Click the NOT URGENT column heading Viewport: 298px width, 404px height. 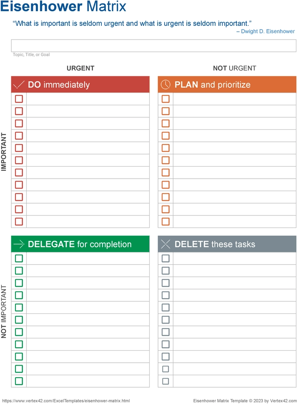pos(234,68)
